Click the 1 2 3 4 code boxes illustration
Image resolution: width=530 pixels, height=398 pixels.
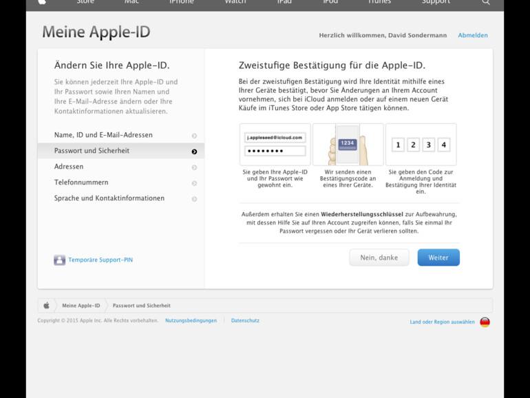point(421,145)
